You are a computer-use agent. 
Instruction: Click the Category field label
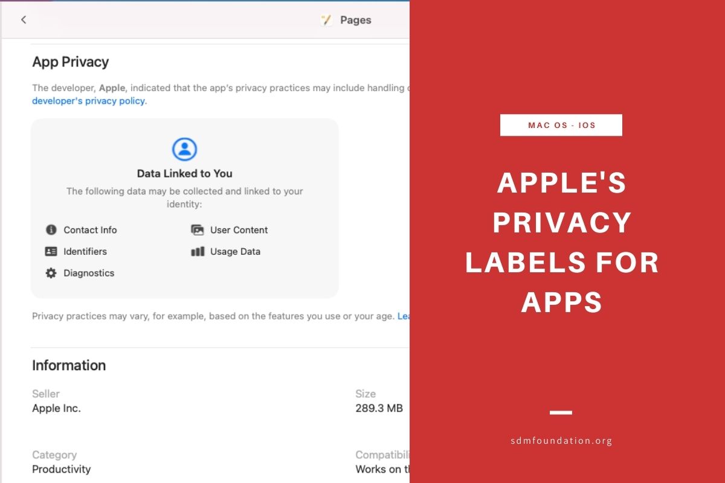pos(54,455)
